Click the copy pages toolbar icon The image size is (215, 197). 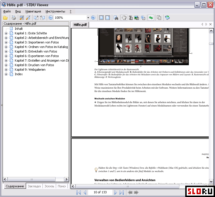(159, 18)
